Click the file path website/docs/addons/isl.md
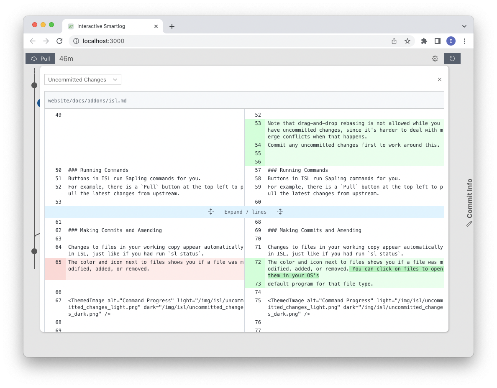 tap(87, 101)
